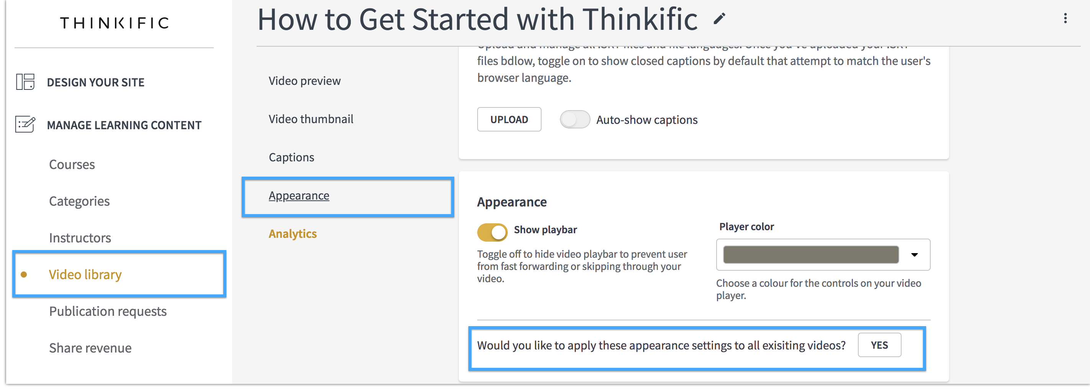Open the Analytics section

click(x=293, y=234)
